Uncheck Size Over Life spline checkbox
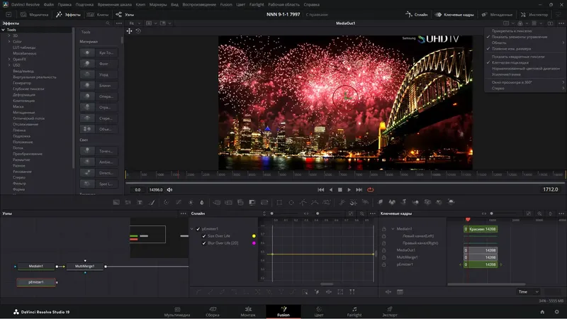This screenshot has height=319, width=567. (204, 235)
